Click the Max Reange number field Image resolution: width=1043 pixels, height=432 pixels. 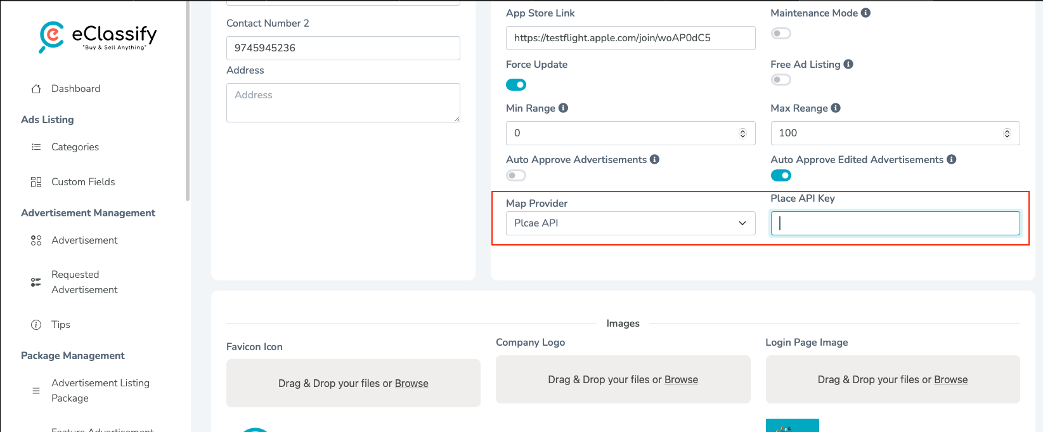pyautogui.click(x=895, y=133)
